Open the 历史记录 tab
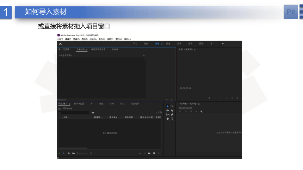This screenshot has height=170, width=303. point(135,104)
